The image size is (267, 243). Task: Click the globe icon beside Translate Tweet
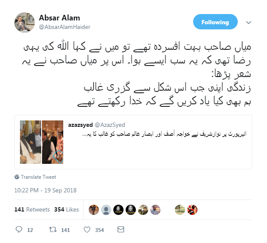[17, 177]
